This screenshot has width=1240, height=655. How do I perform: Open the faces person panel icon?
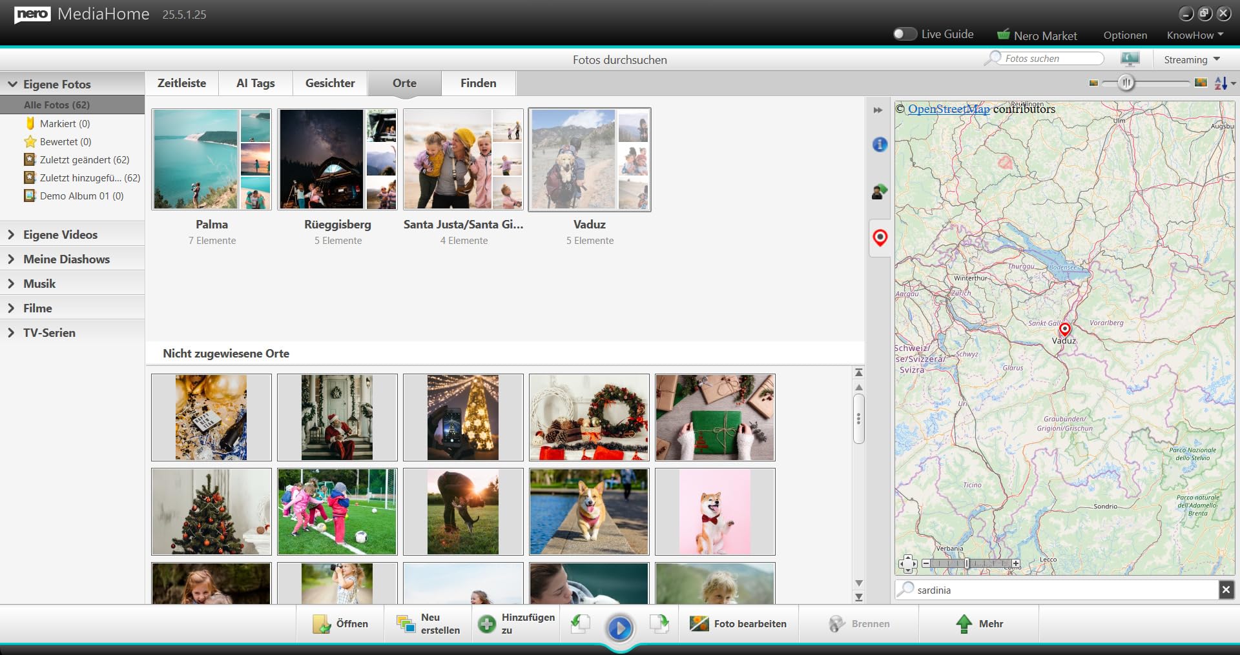click(880, 191)
